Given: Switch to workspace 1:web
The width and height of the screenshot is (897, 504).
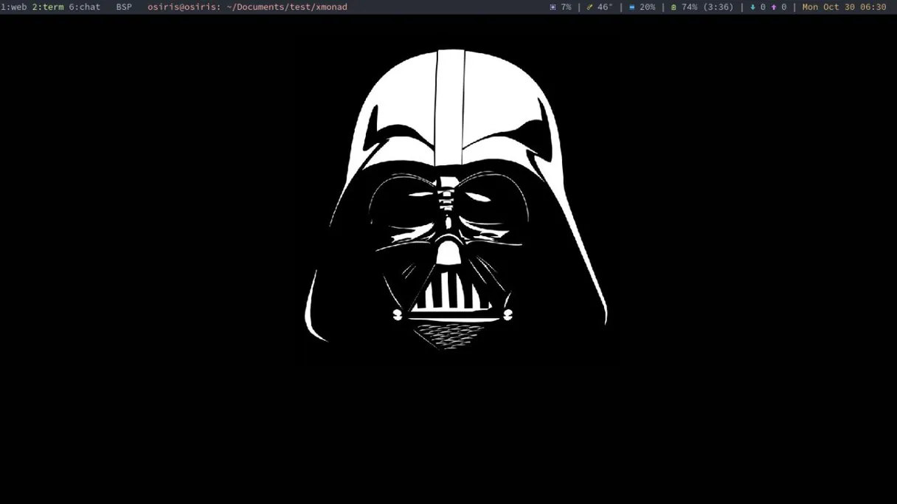Looking at the screenshot, I should click(x=14, y=7).
